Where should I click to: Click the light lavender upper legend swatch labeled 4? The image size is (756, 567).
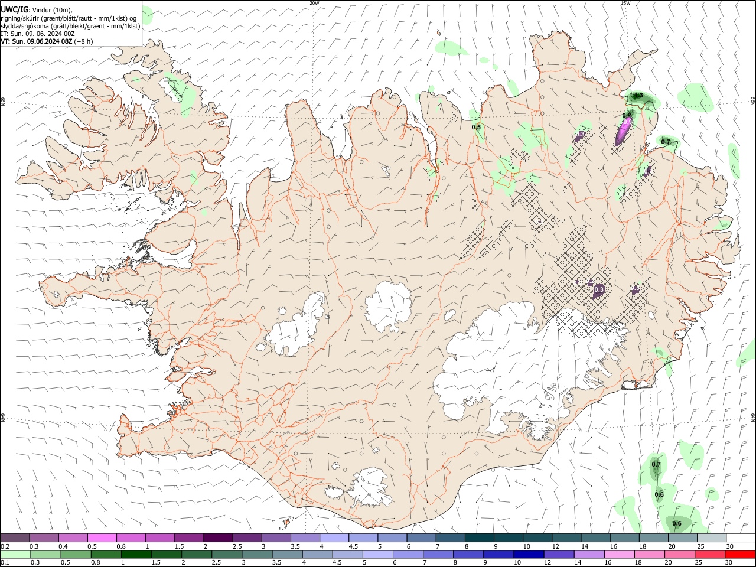click(334, 537)
